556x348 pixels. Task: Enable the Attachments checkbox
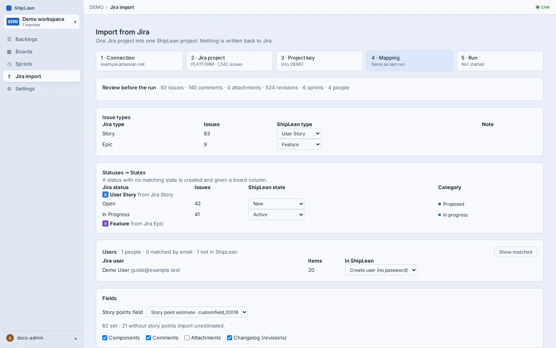pos(187,338)
